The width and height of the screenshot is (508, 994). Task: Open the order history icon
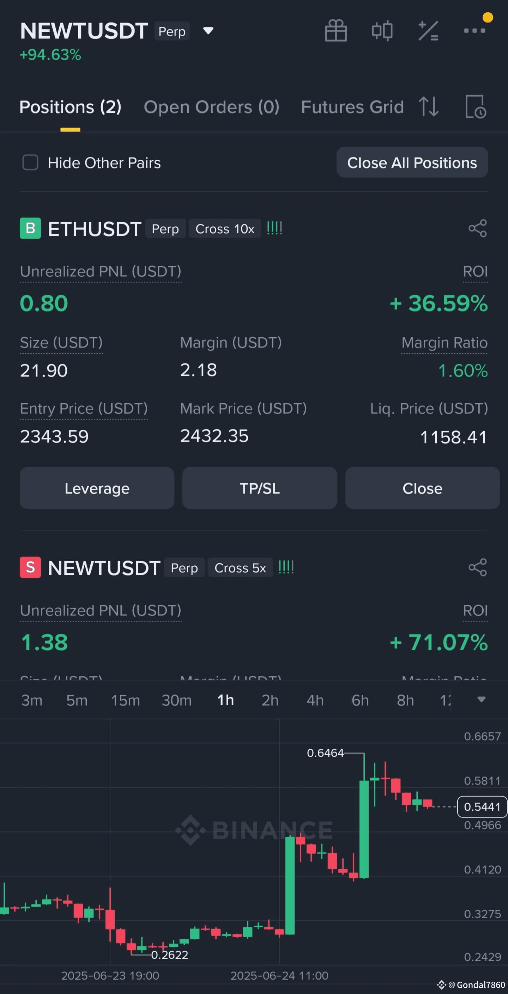click(476, 106)
